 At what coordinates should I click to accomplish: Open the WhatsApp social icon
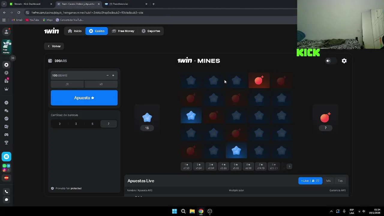click(x=4, y=166)
